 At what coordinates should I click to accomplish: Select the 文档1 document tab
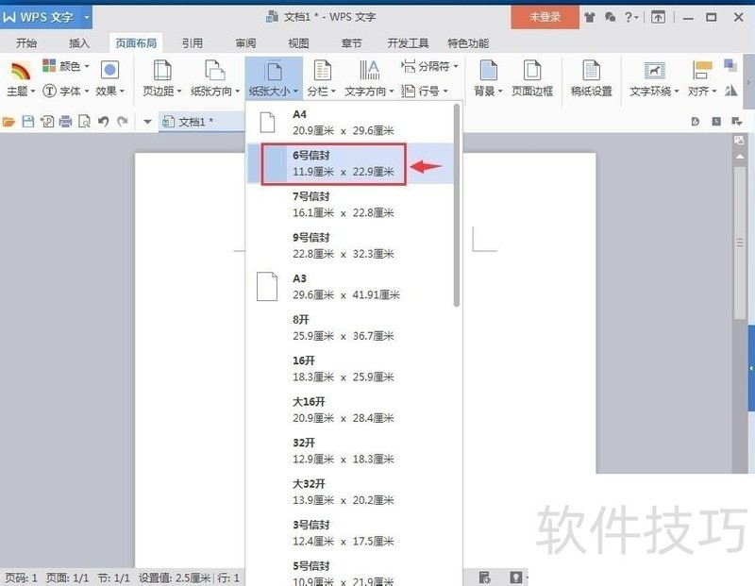201,122
